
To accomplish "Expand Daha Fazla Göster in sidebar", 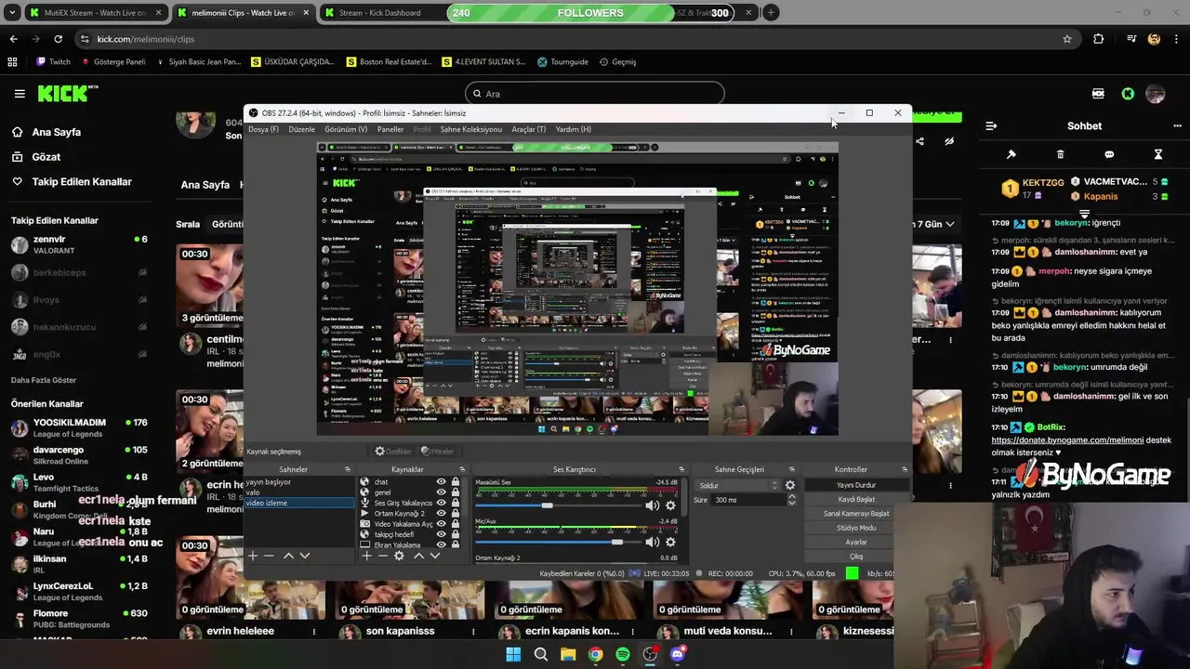I will [x=44, y=380].
